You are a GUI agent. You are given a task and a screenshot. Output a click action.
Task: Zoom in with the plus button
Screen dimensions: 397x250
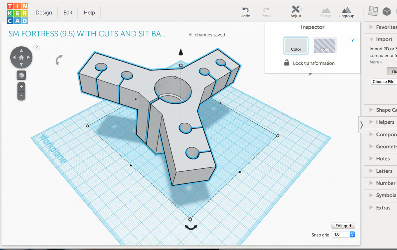click(21, 87)
